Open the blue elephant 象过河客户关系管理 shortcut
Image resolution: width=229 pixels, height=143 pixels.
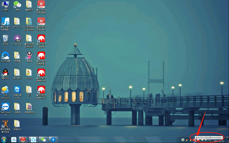(x=5, y=24)
